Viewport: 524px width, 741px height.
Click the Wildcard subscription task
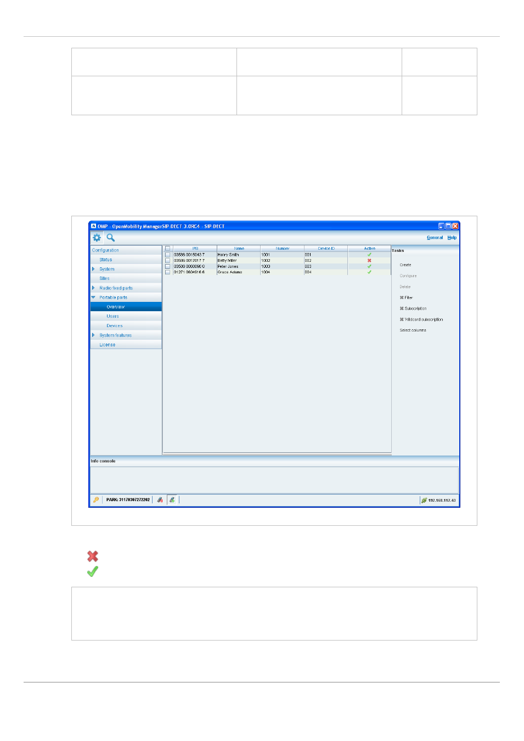point(421,319)
